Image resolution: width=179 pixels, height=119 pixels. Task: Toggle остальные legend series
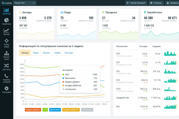(x=87, y=110)
